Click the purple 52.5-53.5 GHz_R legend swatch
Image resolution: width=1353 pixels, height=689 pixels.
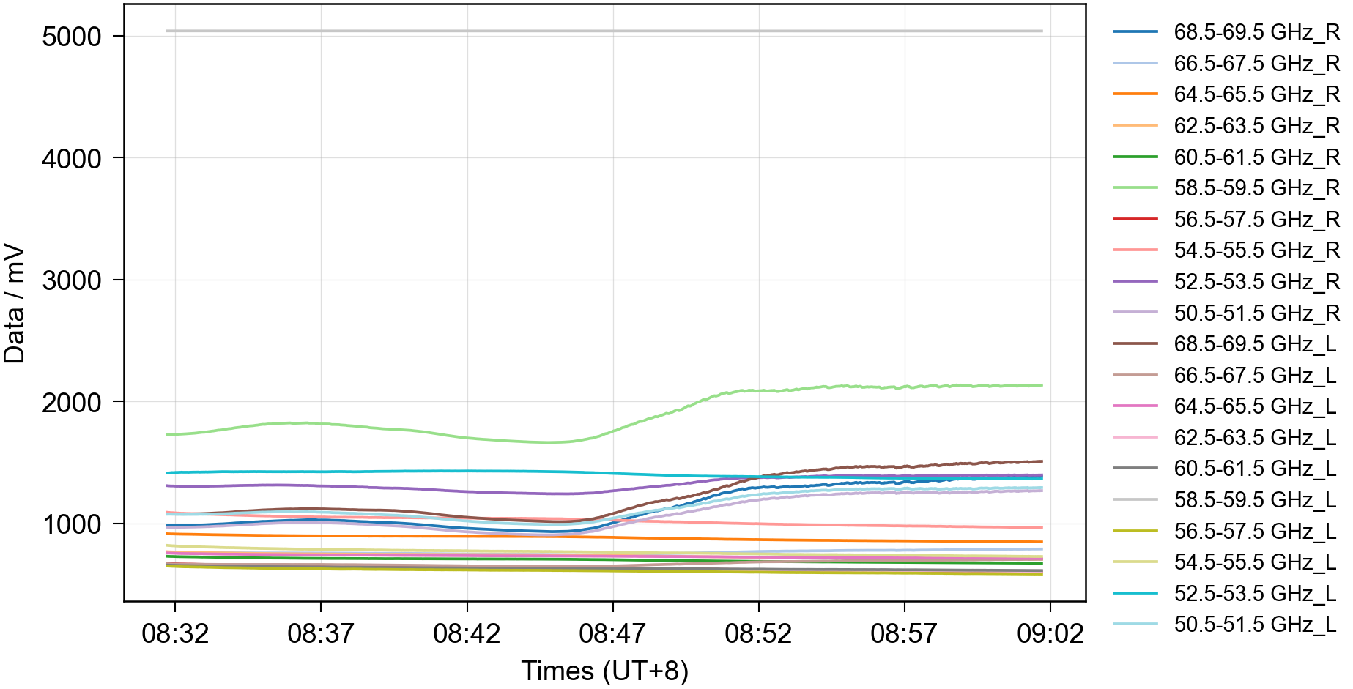point(1135,281)
